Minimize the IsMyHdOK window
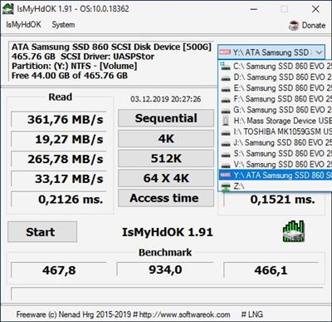Viewport: 332px width, 322px height. [x=253, y=9]
